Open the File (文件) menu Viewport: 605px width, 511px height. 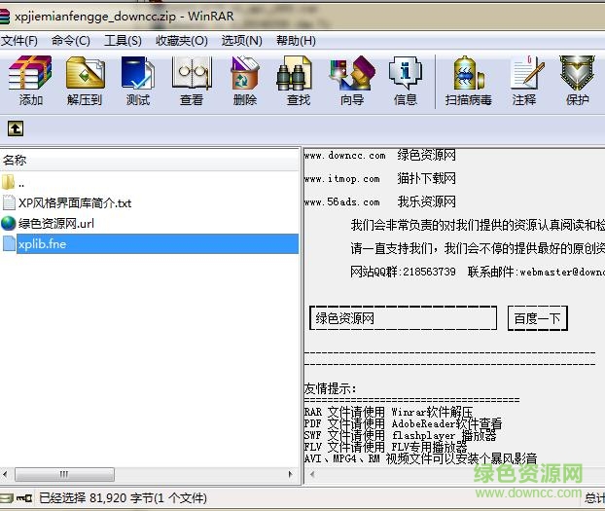[19, 41]
